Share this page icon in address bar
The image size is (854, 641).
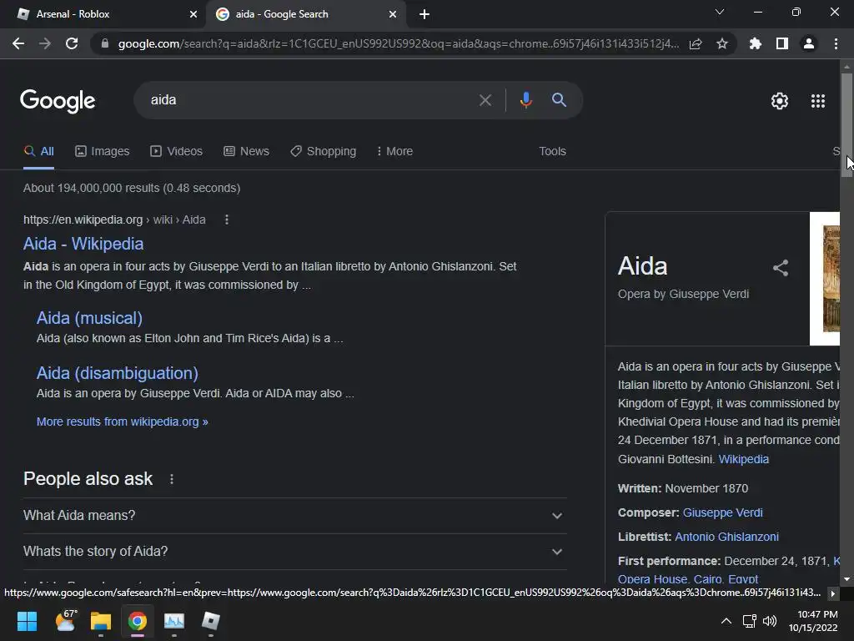(696, 44)
